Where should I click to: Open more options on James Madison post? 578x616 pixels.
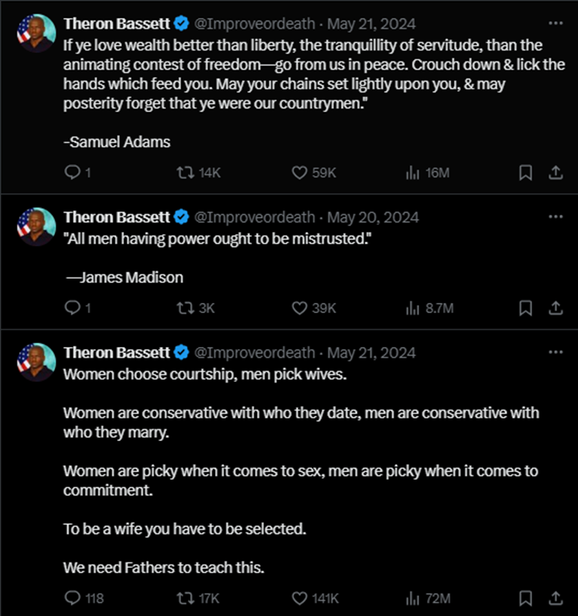pyautogui.click(x=555, y=217)
